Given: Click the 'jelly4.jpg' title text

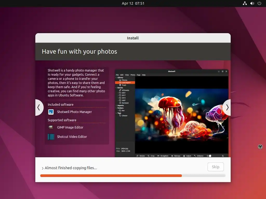Looking at the screenshot, I should tap(125, 148).
